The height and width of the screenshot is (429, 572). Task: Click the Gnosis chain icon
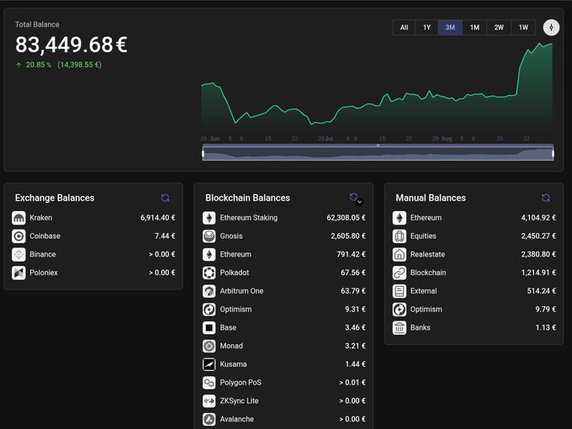pos(209,236)
